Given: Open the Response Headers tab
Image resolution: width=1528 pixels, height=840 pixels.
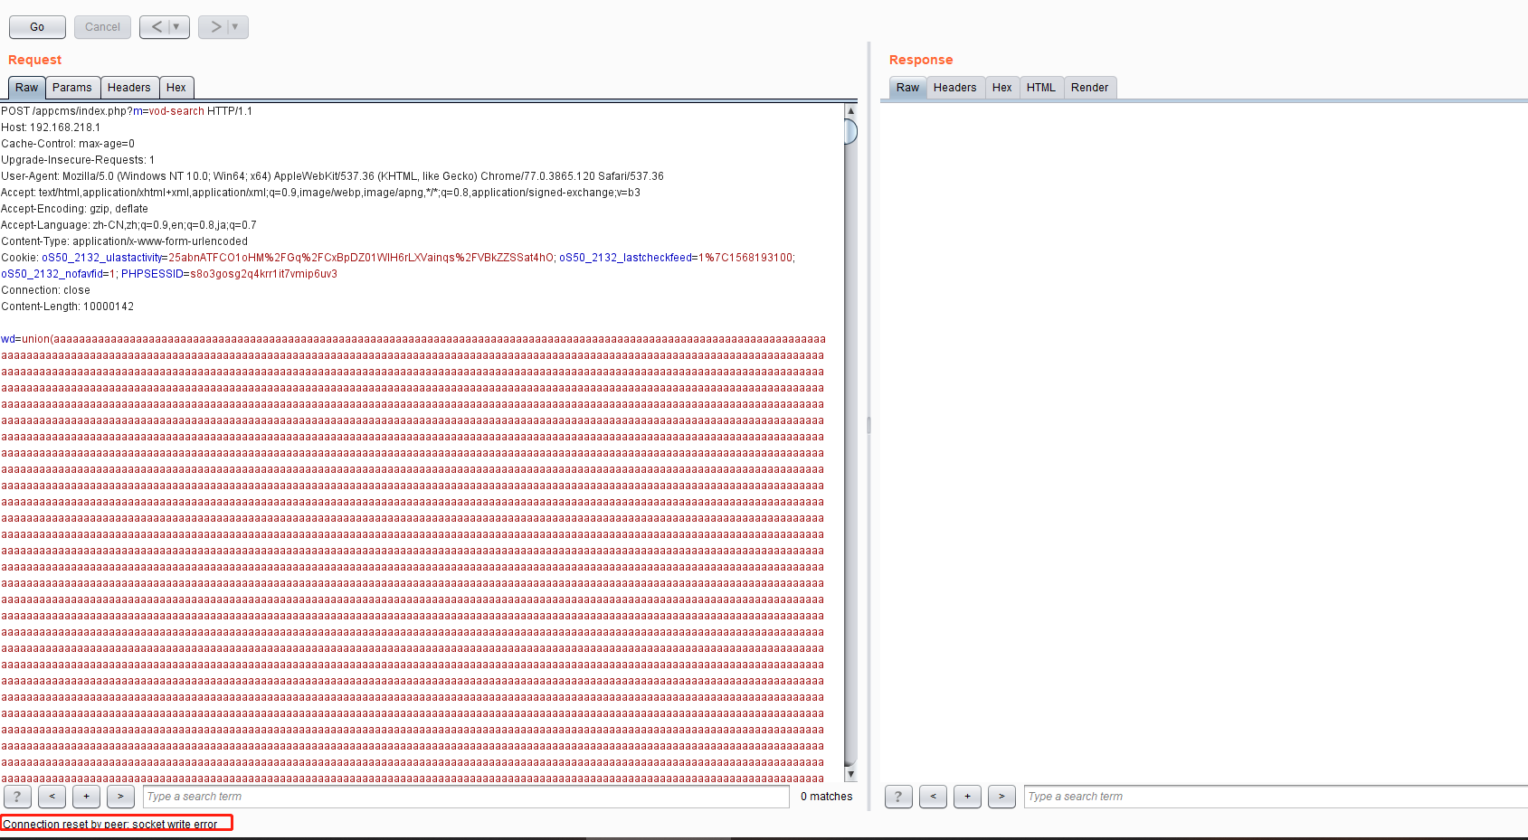Looking at the screenshot, I should [955, 88].
